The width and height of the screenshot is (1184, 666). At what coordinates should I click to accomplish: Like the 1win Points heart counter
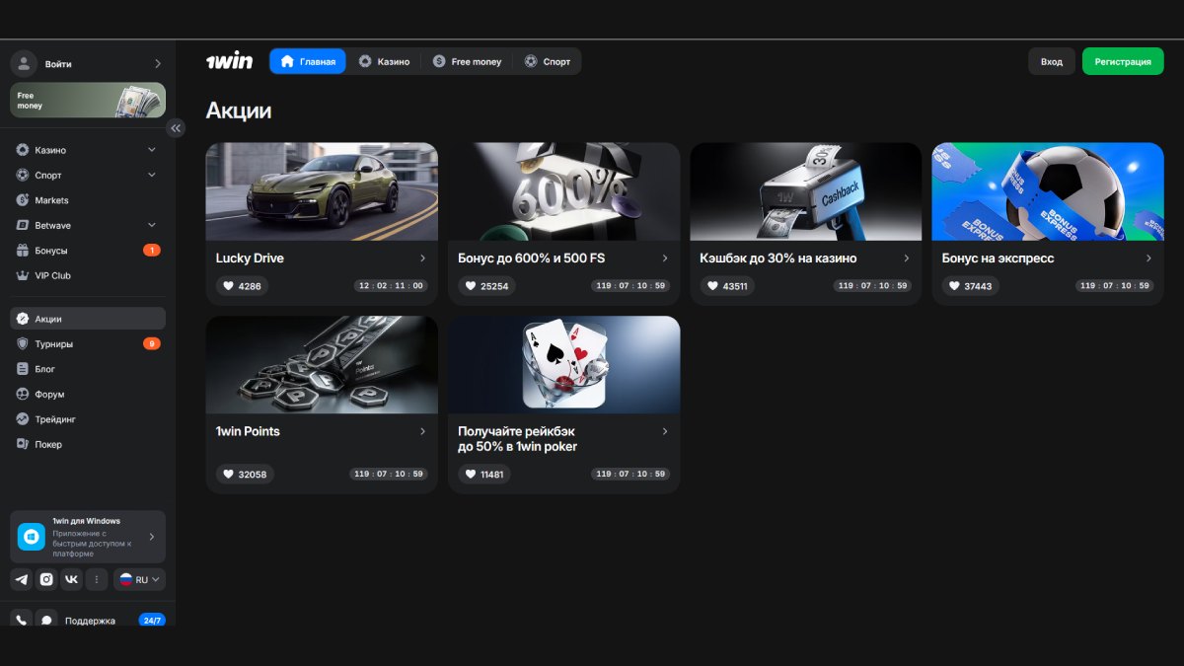click(245, 474)
